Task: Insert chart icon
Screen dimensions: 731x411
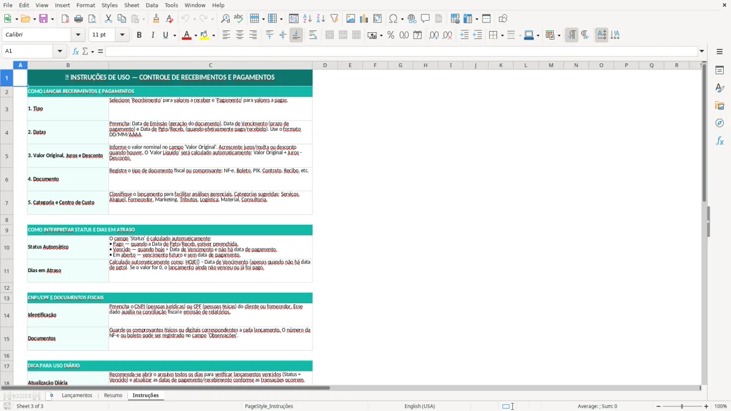Action: (364, 19)
